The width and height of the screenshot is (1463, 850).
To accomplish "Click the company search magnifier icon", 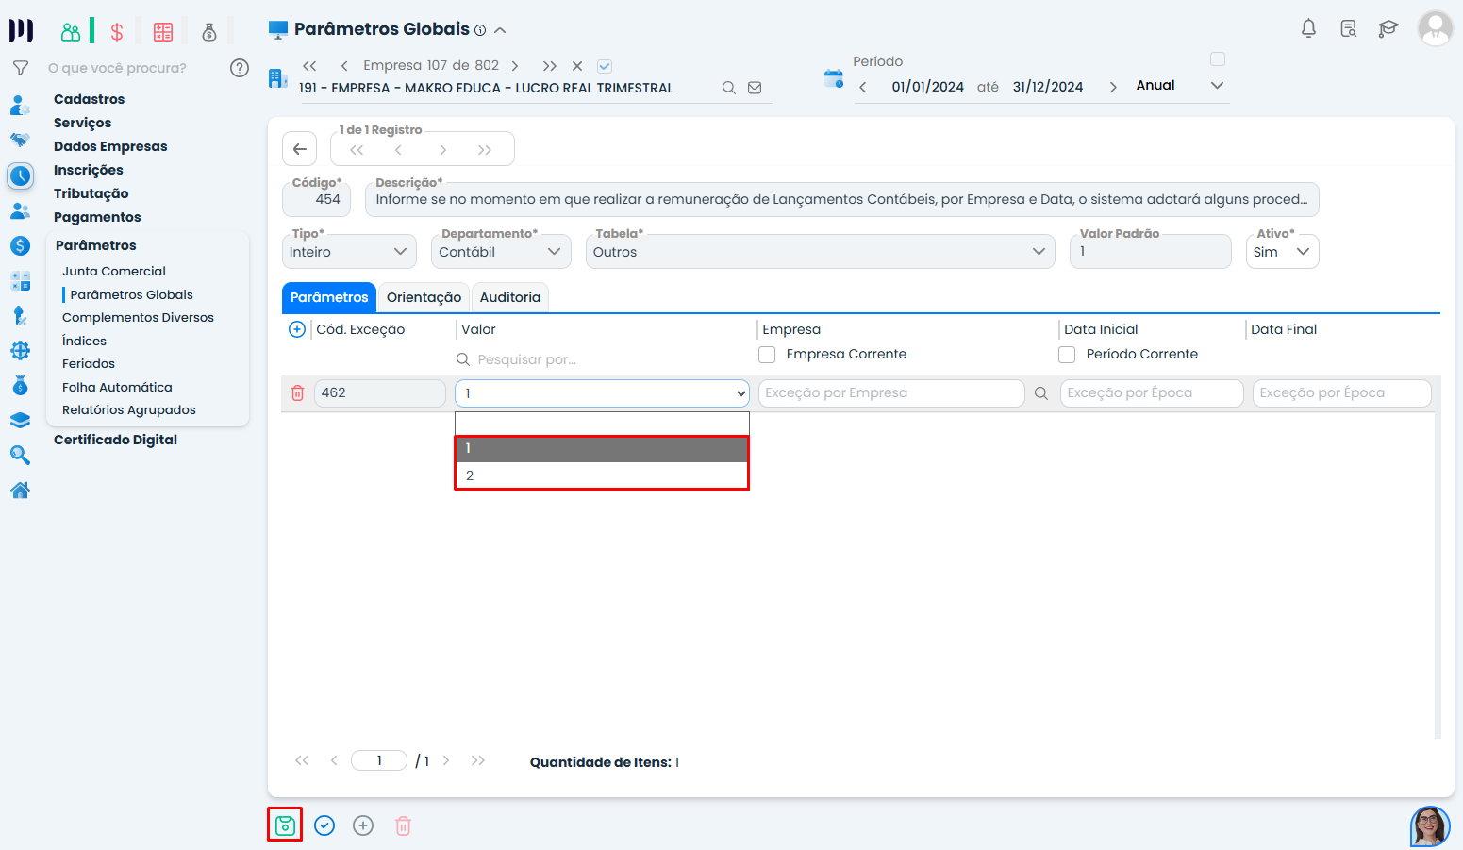I will [x=728, y=88].
